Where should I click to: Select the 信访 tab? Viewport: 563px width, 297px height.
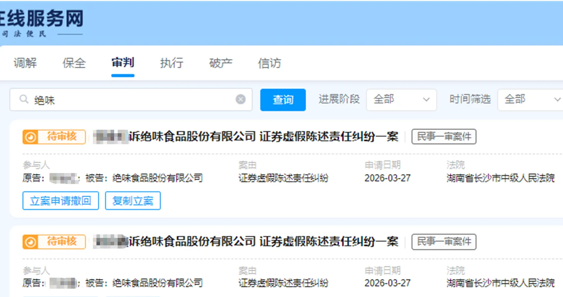(269, 63)
